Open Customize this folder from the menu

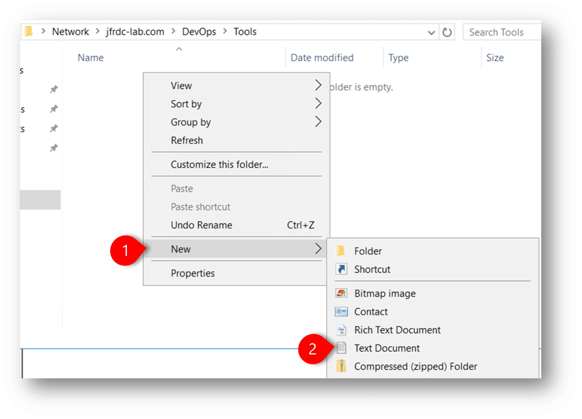[219, 164]
